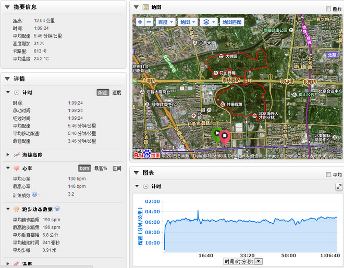
Task: Zoom out the map with minus button
Action: click(x=149, y=22)
